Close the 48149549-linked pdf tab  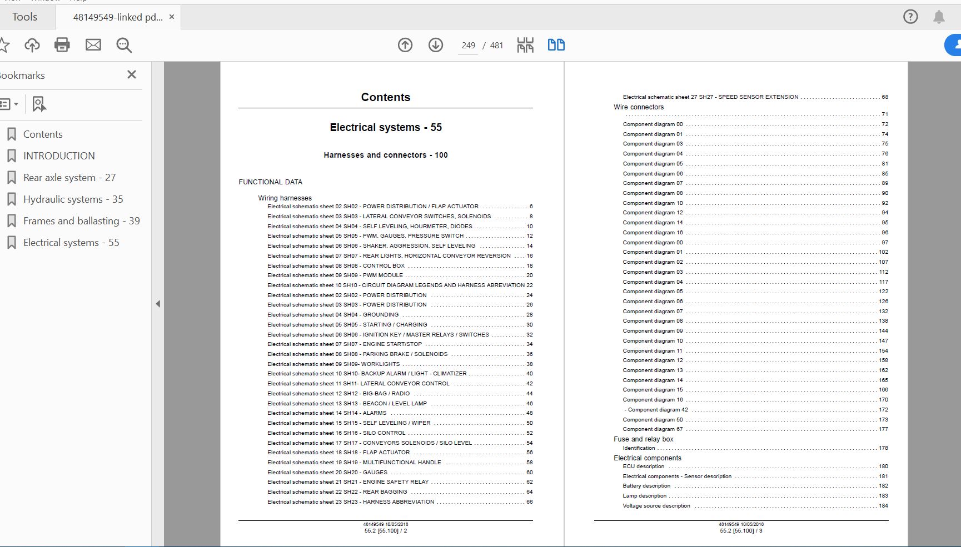point(172,17)
